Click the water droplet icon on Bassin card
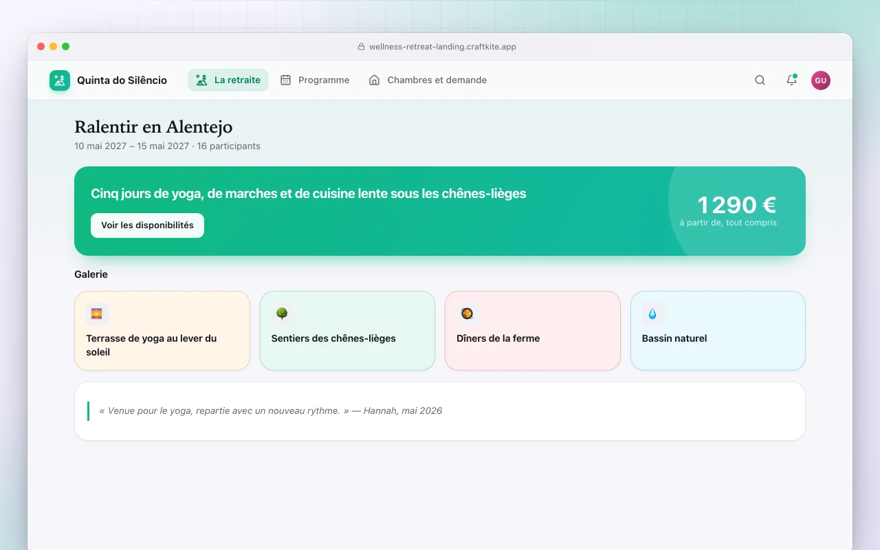 coord(653,314)
